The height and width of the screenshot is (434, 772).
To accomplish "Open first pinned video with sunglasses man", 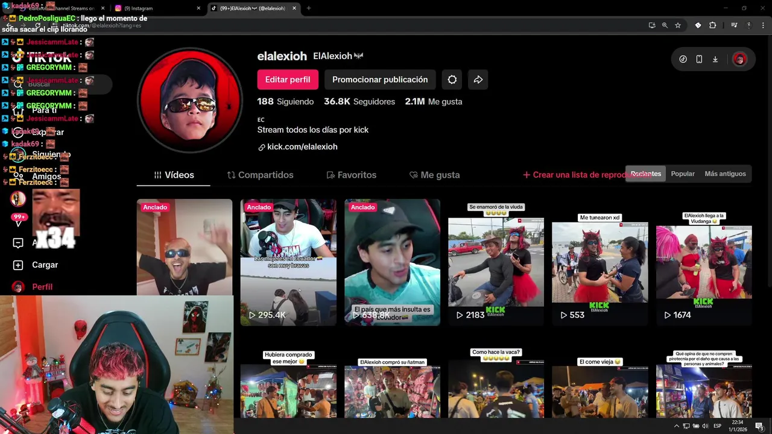I will pos(185,247).
